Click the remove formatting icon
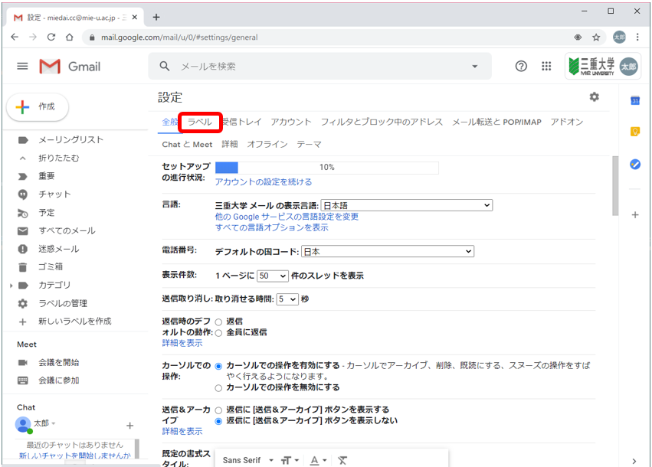Screen dimensions: 652x467 (342, 460)
